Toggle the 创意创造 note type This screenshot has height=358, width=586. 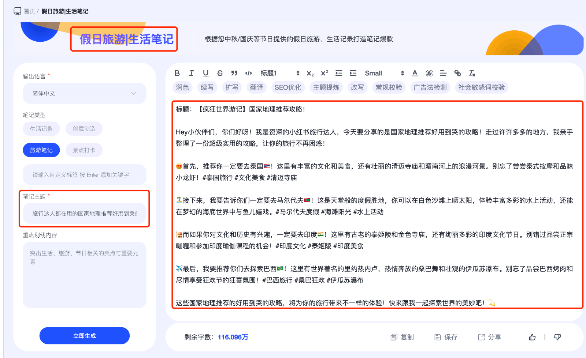[x=84, y=128]
